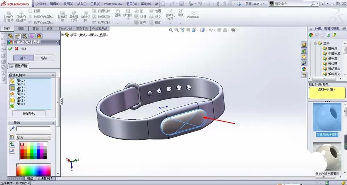
Task: Switch to the 运动算例 1 bottom tab
Action: [x=45, y=178]
